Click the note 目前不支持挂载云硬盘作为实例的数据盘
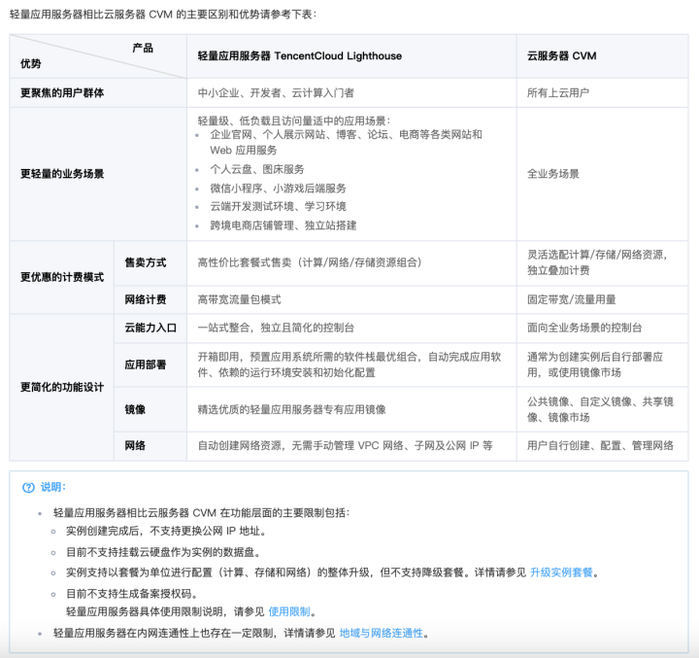Image resolution: width=699 pixels, height=658 pixels. 163,552
